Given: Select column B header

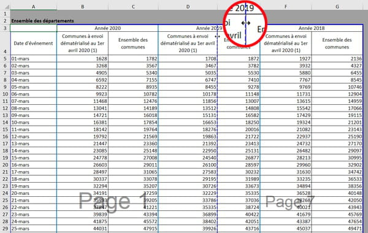Looking at the screenshot, I should [x=82, y=7].
